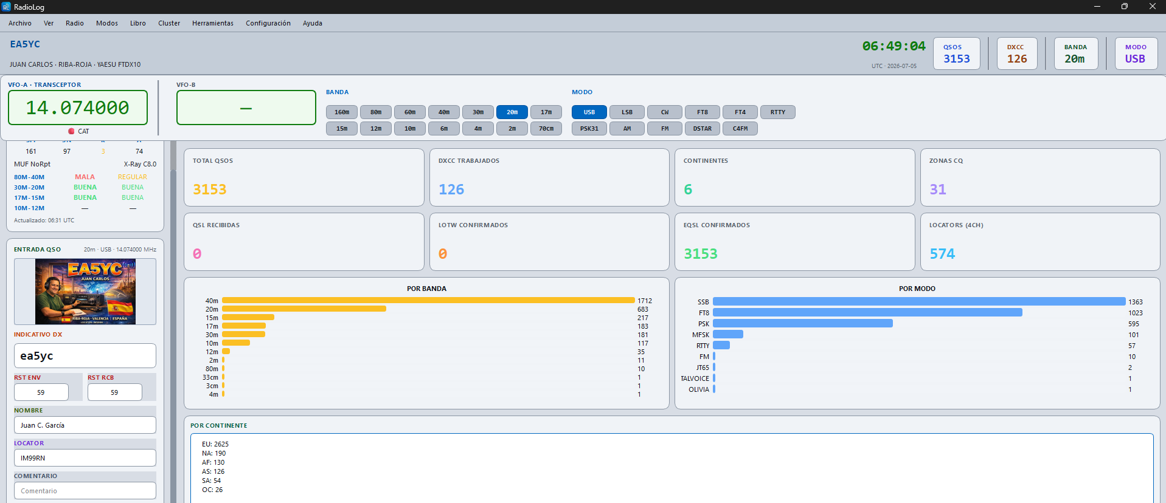
Task: Open the Configuración menu
Action: [x=268, y=23]
